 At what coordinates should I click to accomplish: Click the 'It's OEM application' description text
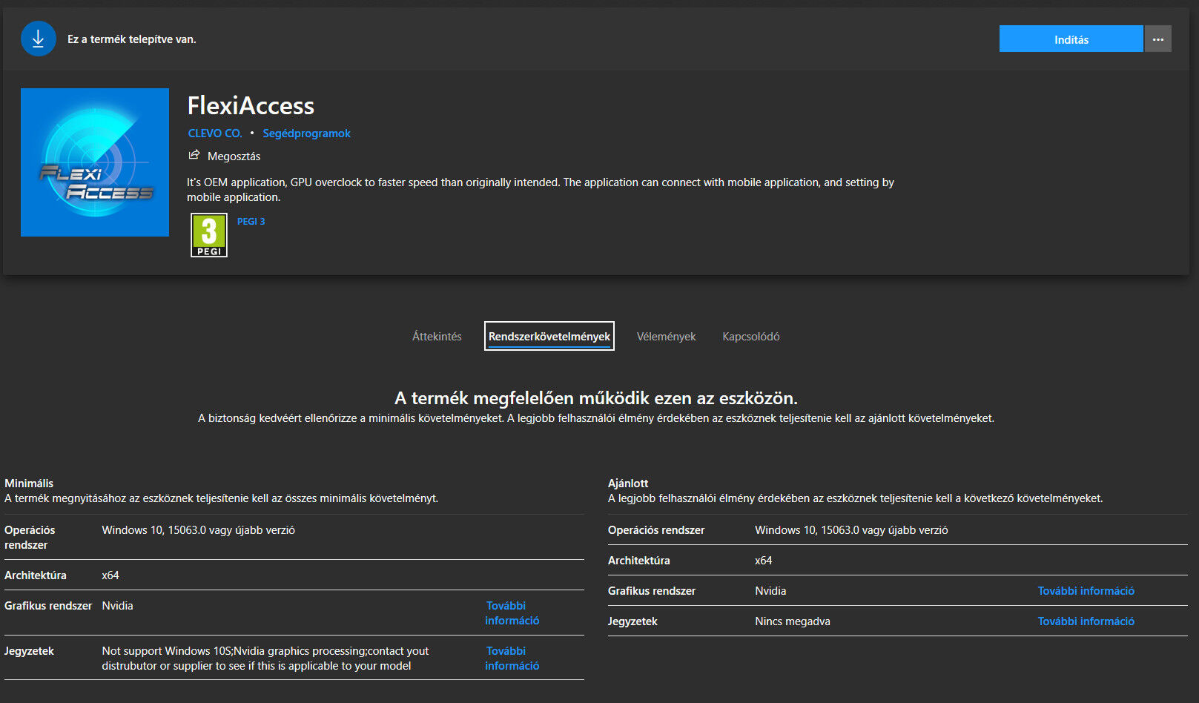pyautogui.click(x=541, y=190)
